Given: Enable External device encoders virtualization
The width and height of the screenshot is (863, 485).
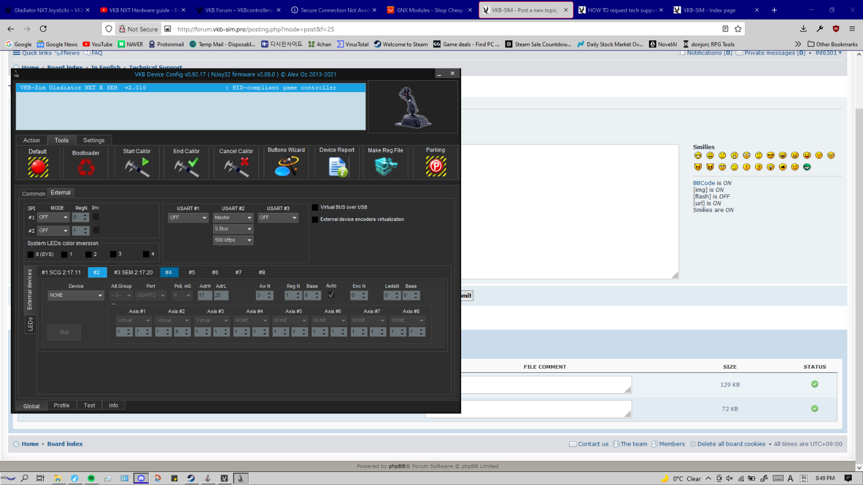Looking at the screenshot, I should tap(315, 219).
